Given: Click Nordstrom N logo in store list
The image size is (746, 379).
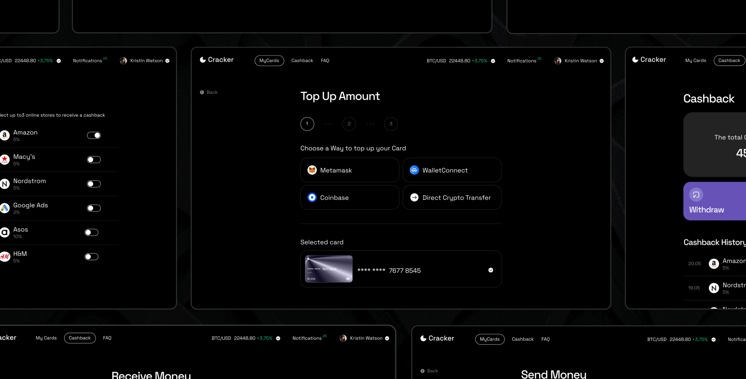Looking at the screenshot, I should pos(5,184).
